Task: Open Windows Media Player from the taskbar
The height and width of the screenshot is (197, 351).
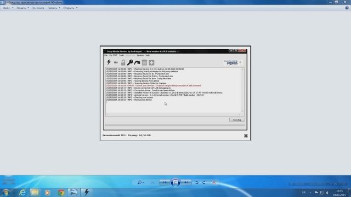Action: click(x=48, y=192)
